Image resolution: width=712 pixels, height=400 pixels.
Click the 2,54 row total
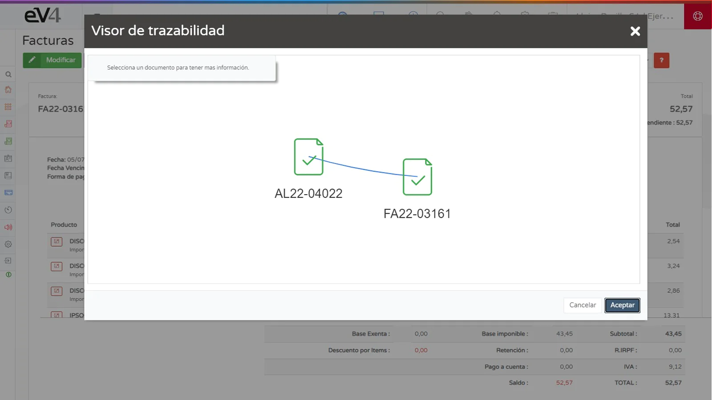673,241
